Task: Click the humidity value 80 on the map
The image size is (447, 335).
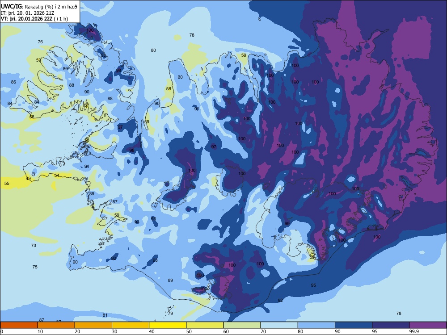Action: 153,50
